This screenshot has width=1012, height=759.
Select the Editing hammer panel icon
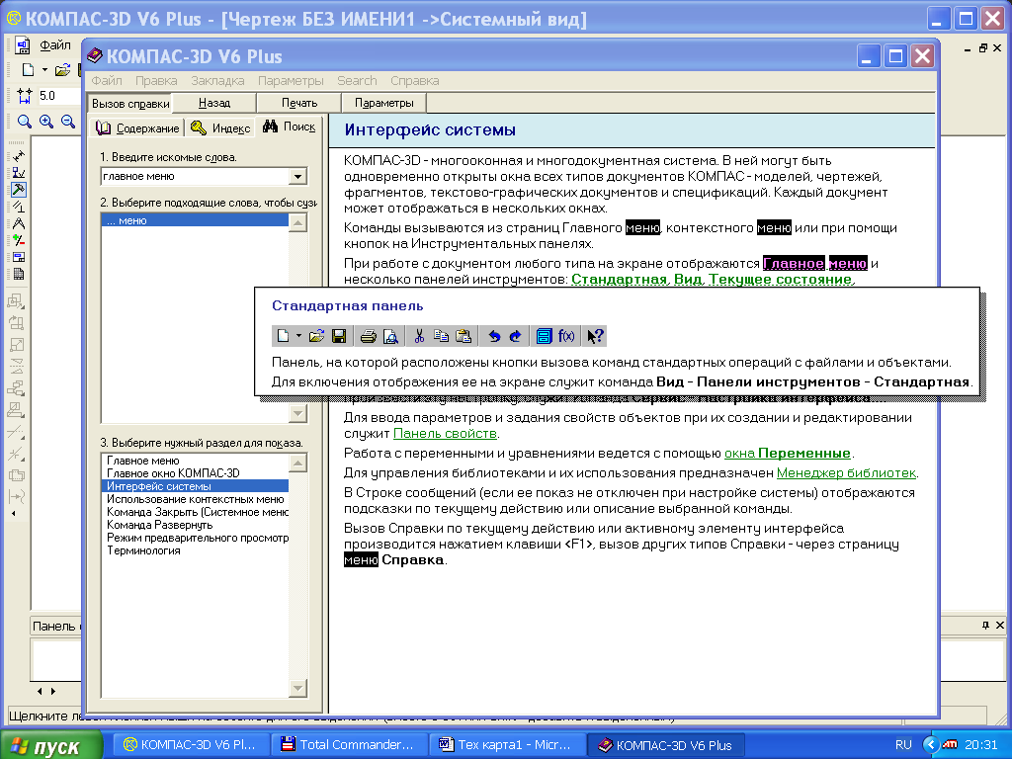point(19,190)
